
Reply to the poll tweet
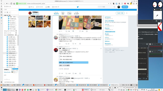pos(60,74)
